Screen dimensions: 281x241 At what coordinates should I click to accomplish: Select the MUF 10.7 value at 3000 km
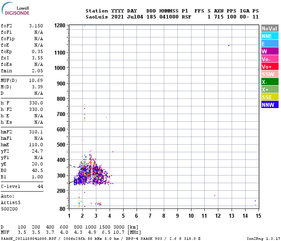(x=119, y=233)
